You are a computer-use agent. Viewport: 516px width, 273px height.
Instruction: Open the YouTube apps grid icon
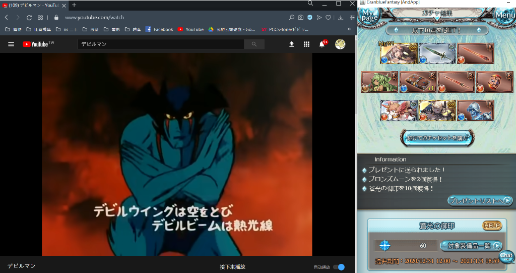coord(306,44)
